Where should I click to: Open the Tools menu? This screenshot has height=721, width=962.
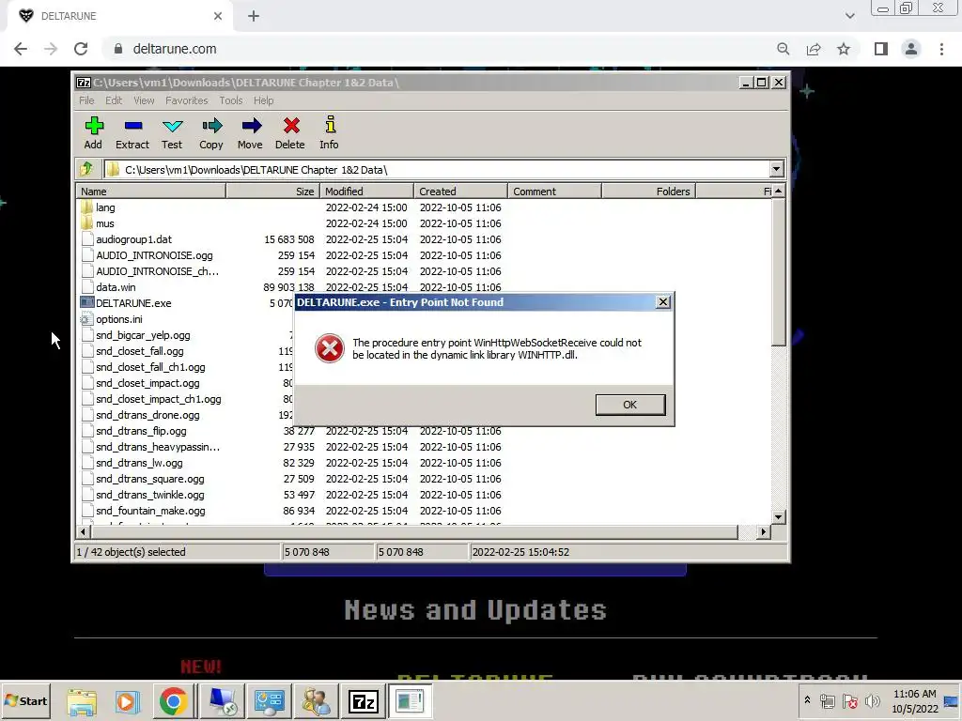point(231,100)
